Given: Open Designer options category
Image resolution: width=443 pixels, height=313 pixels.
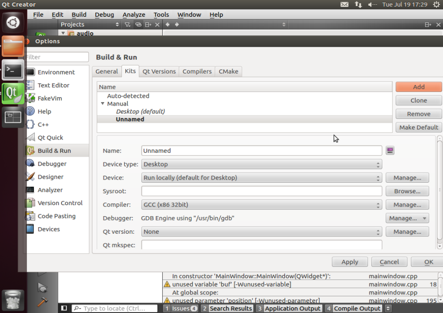Looking at the screenshot, I should [x=56, y=177].
